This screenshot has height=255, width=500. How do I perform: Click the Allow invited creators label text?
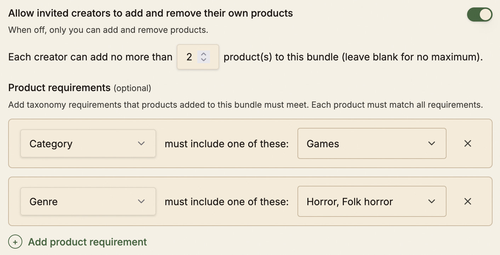click(150, 13)
